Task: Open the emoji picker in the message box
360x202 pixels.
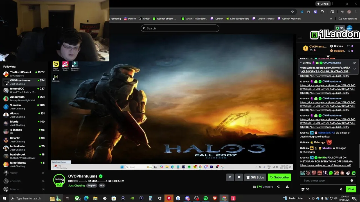Action: point(352,180)
